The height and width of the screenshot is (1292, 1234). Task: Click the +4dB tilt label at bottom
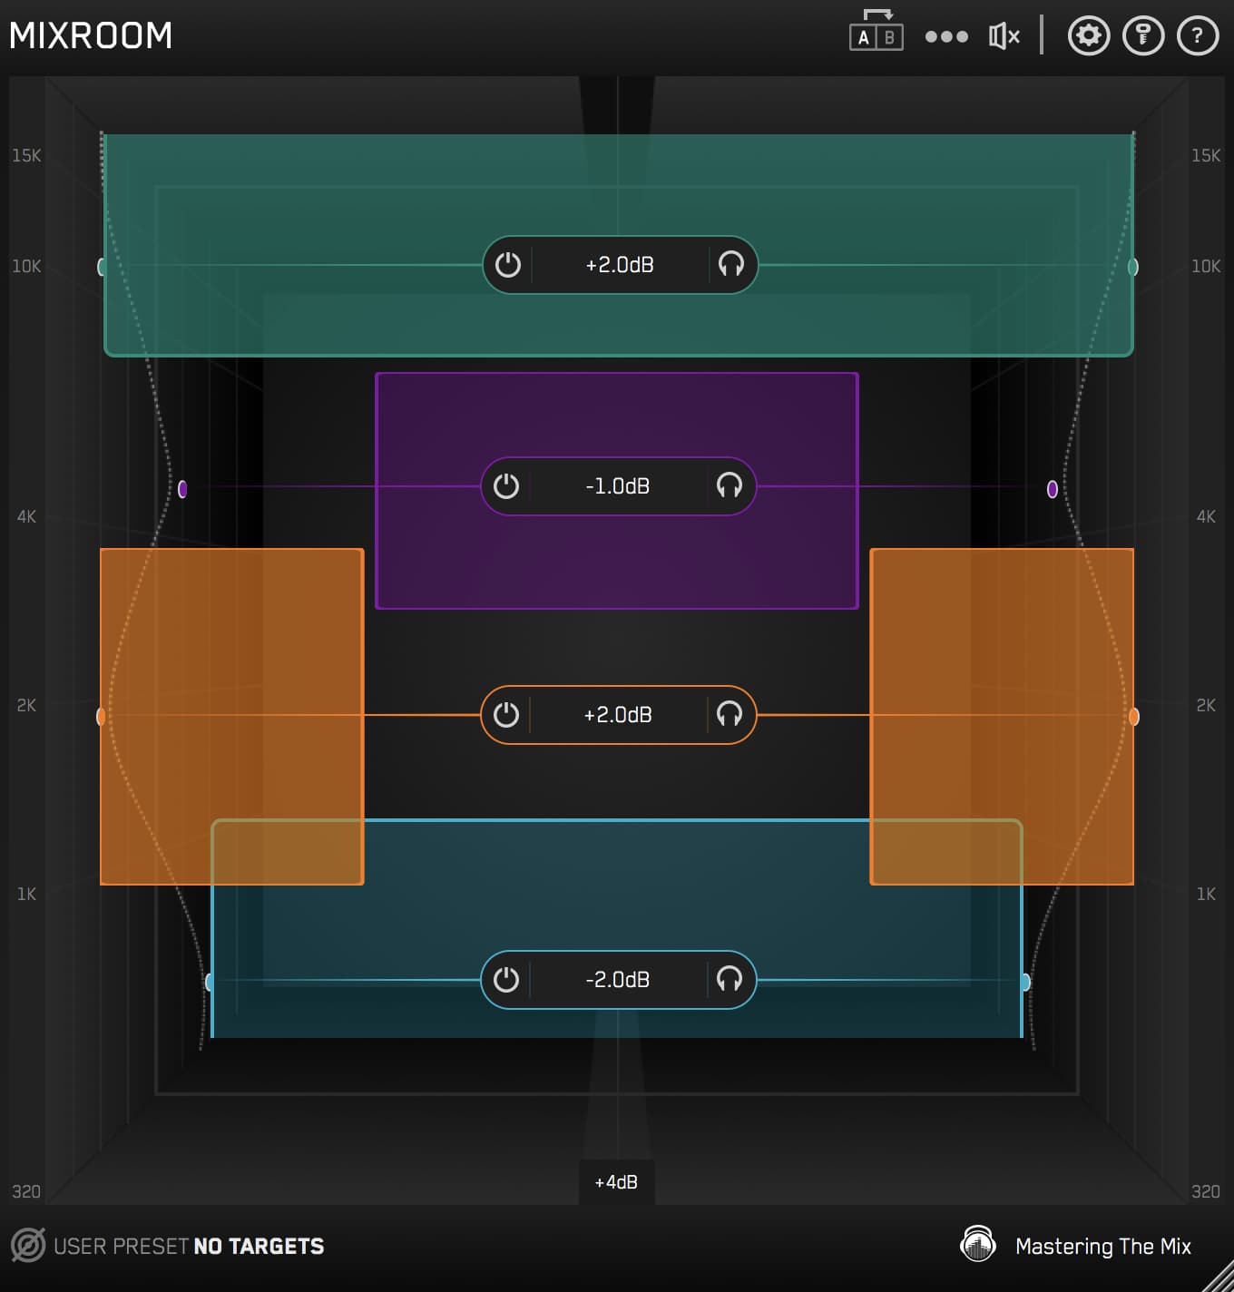[x=616, y=1182]
